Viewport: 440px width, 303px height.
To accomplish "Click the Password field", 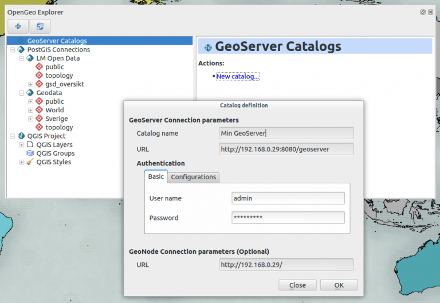I will pyautogui.click(x=288, y=218).
